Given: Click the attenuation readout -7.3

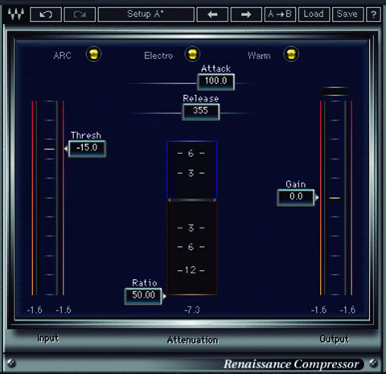Looking at the screenshot, I should 192,310.
